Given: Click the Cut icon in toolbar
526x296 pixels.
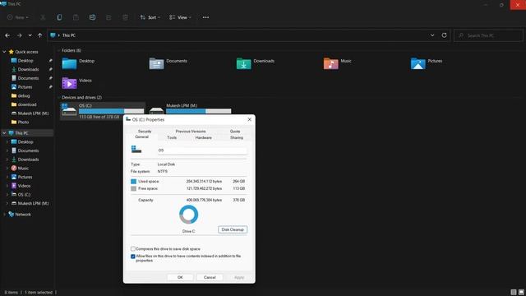Looking at the screenshot, I should pyautogui.click(x=43, y=17).
